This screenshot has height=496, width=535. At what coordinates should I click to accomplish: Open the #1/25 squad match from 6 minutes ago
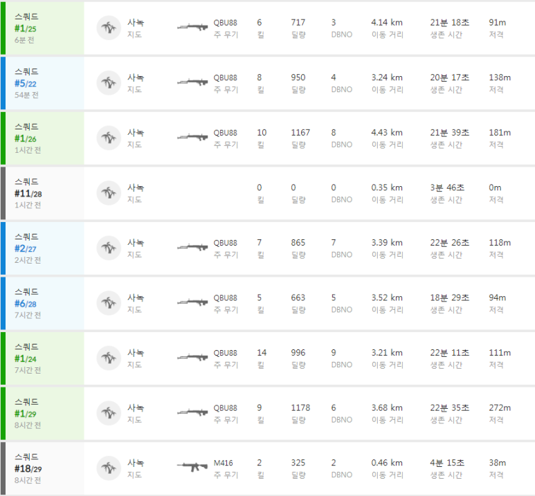point(267,28)
